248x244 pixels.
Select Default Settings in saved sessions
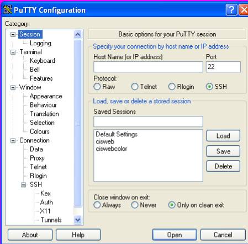[117, 134]
